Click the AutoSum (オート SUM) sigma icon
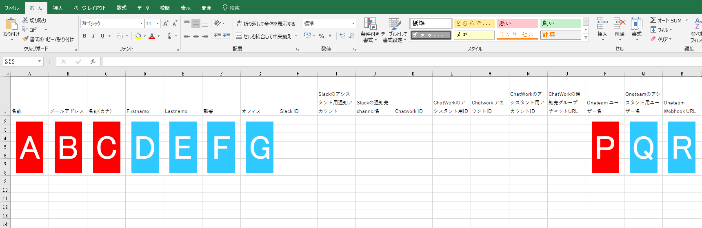 [653, 20]
